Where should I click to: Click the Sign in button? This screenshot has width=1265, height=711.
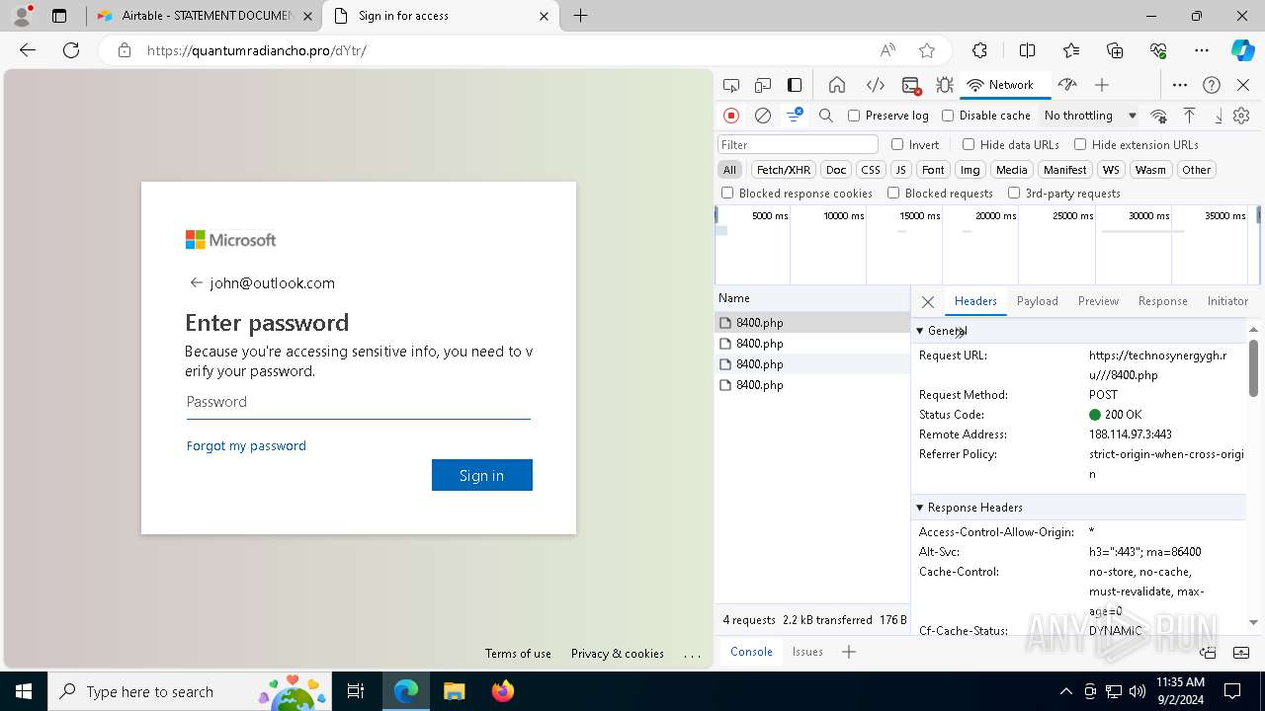(482, 475)
